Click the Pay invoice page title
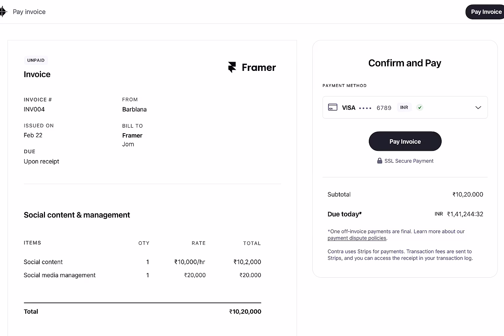 [29, 12]
